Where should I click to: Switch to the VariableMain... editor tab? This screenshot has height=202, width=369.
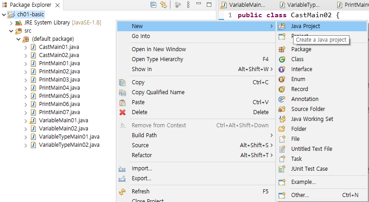click(244, 5)
